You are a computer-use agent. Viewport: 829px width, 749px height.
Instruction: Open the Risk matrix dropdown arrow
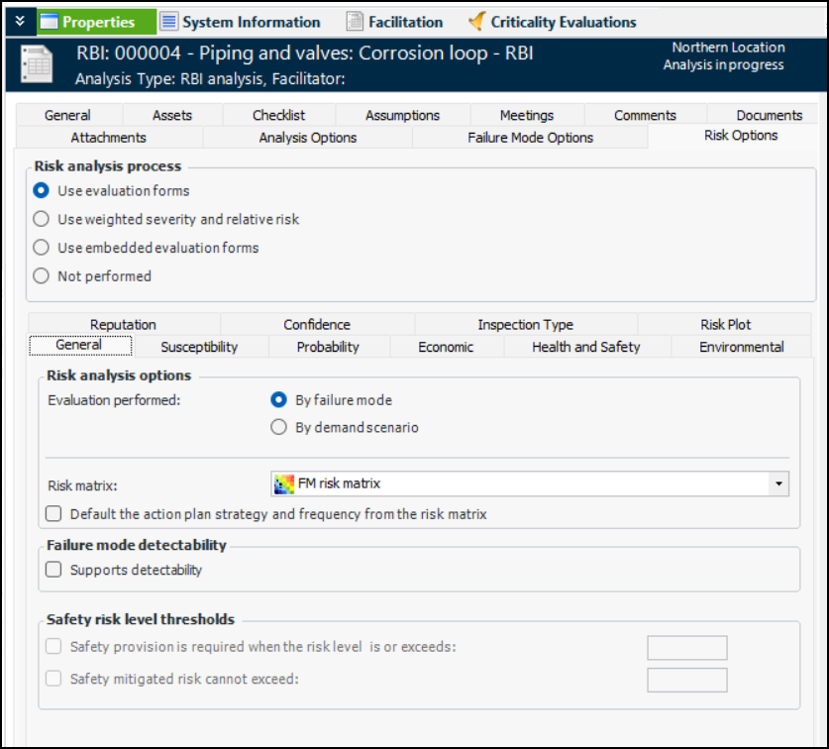[779, 484]
